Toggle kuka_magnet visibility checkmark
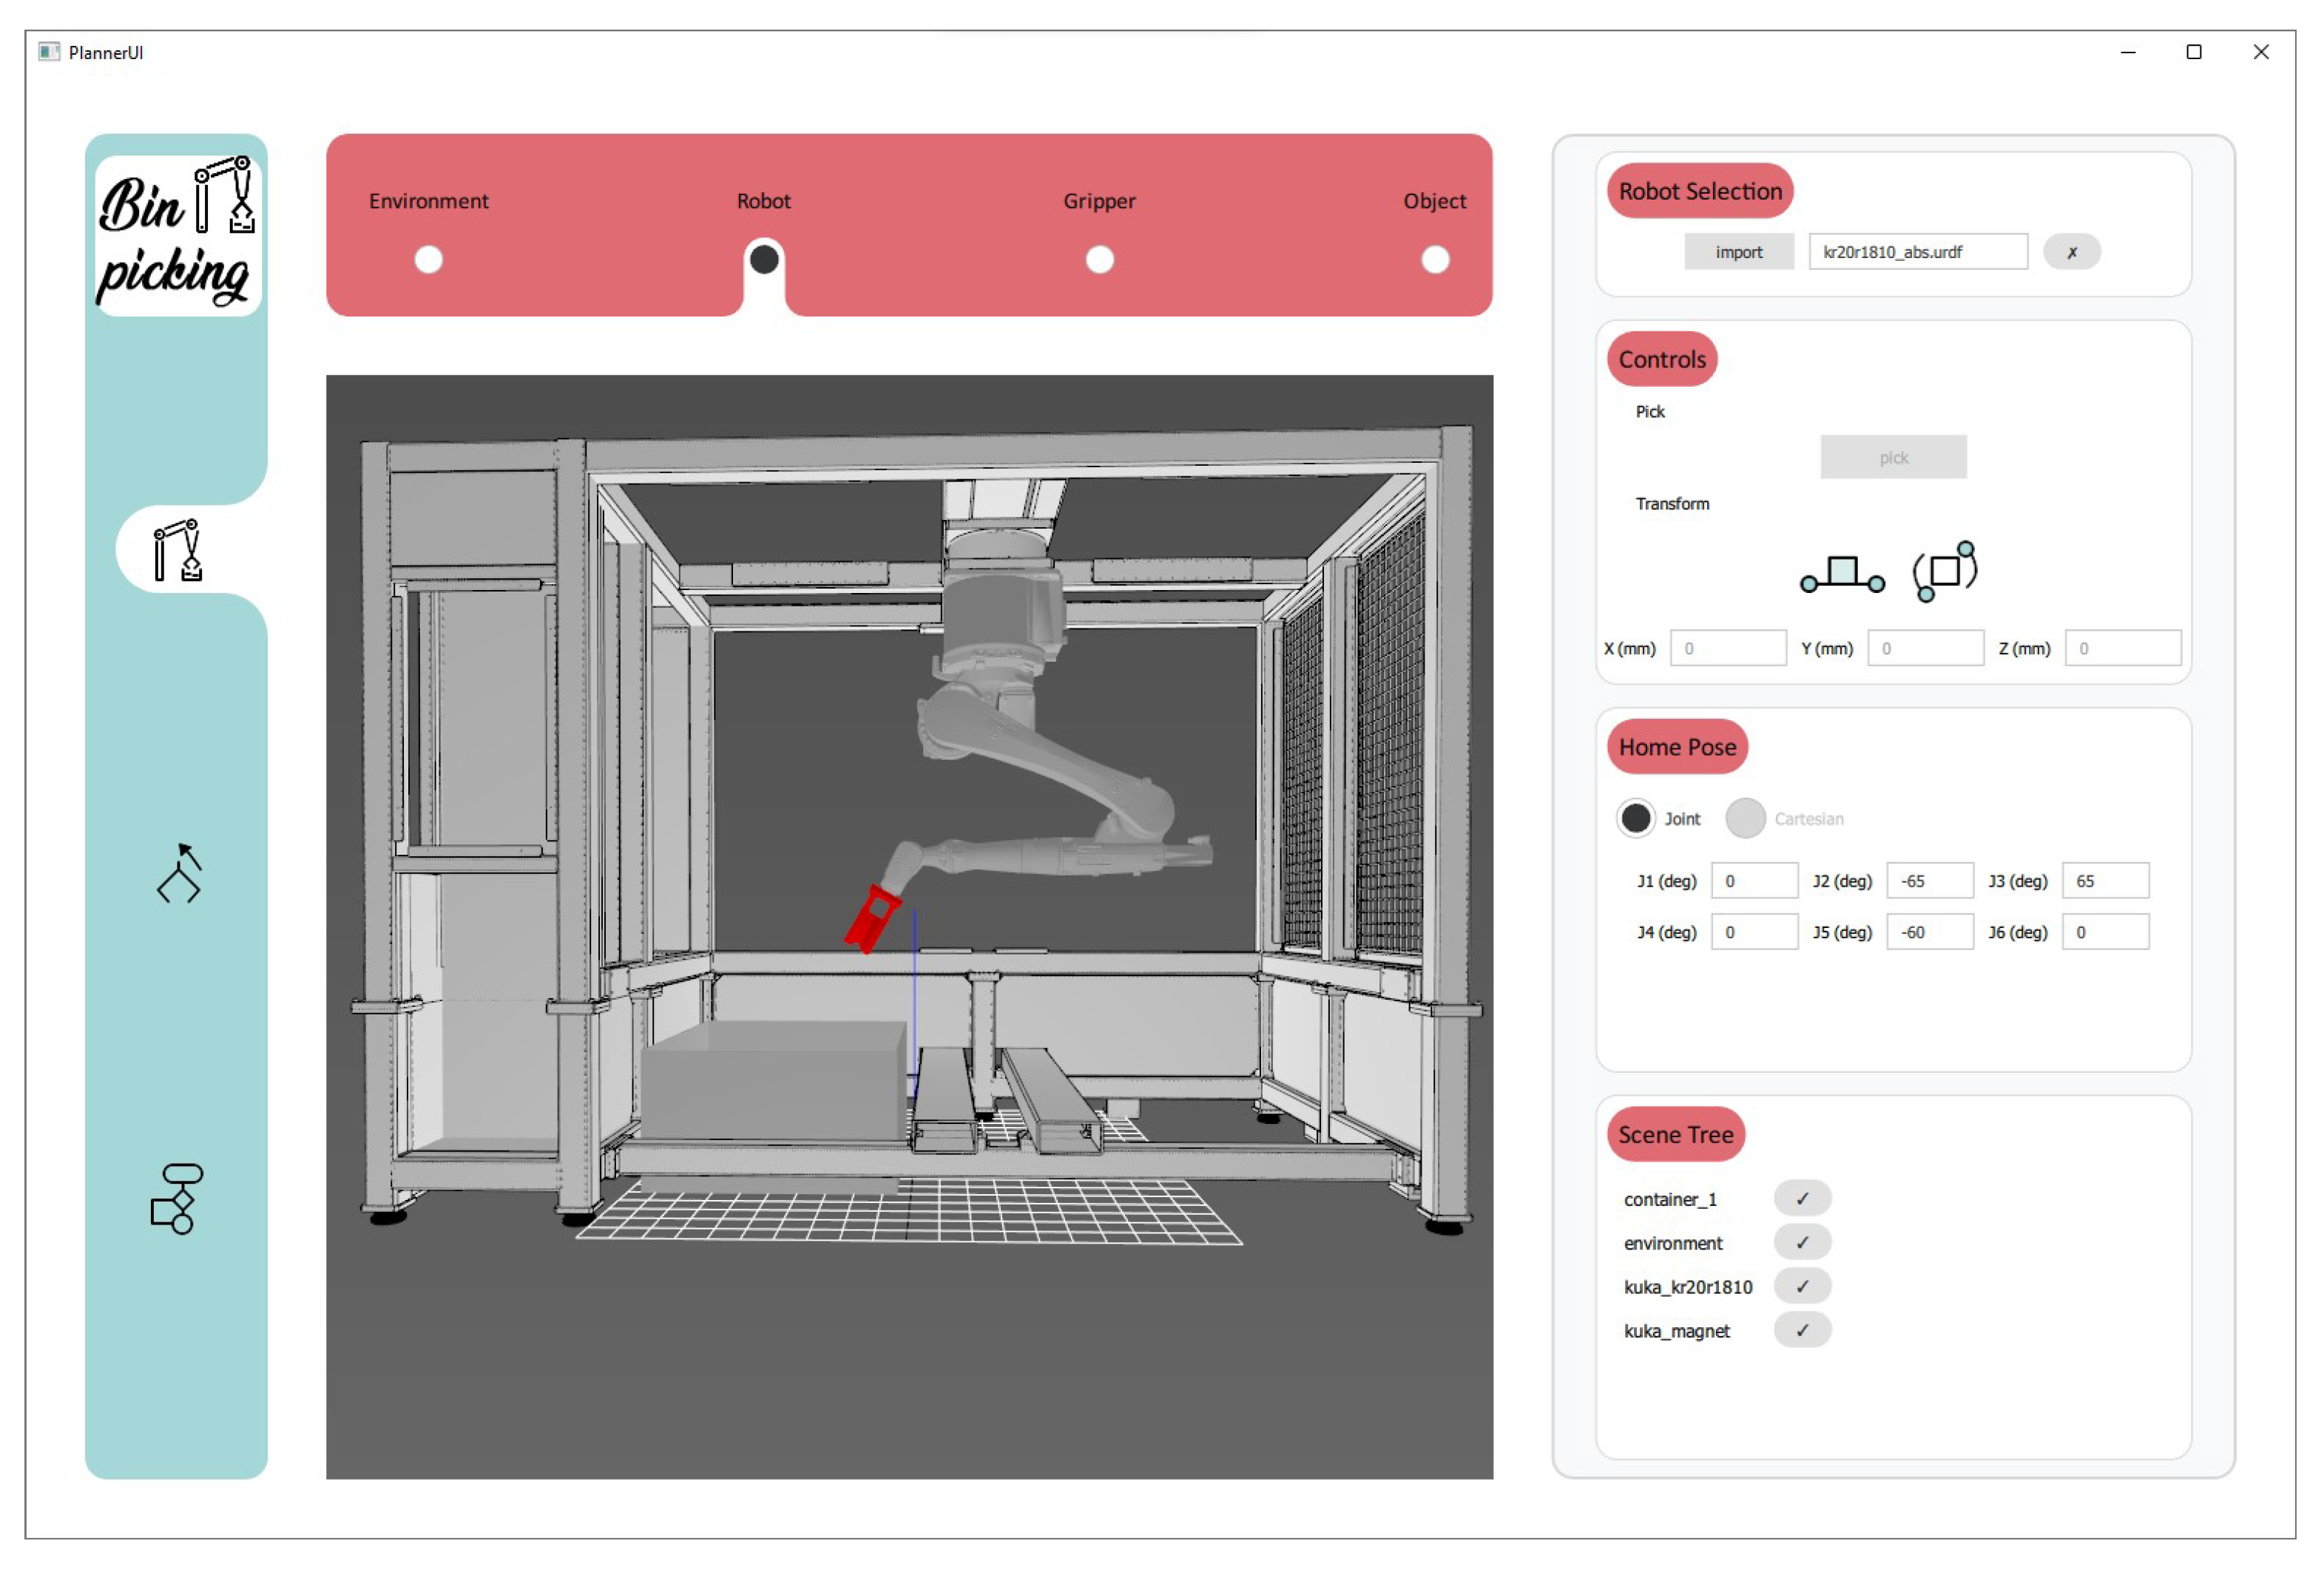Viewport: 2324px width, 1572px height. pos(1802,1330)
